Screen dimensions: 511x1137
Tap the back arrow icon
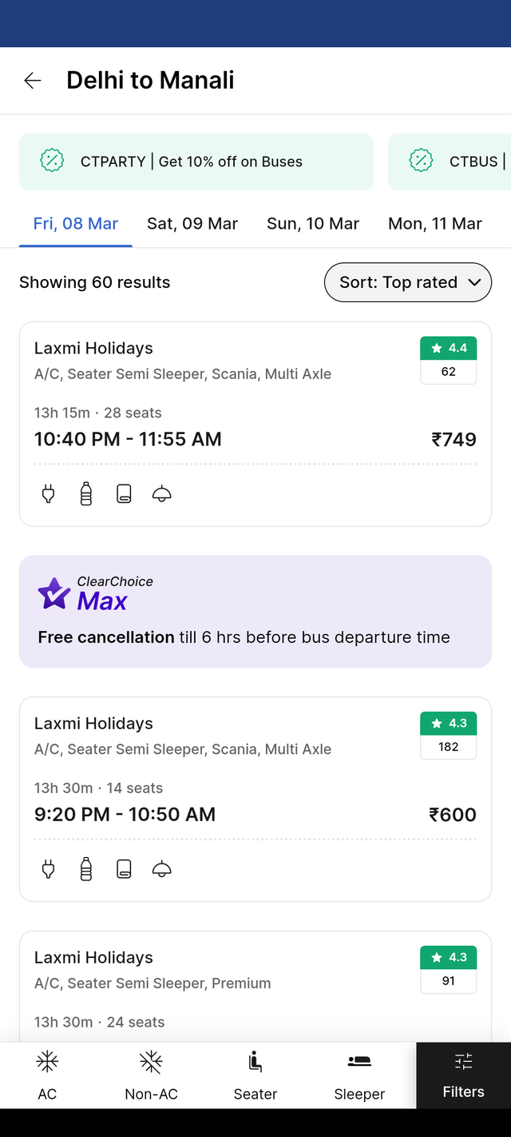tap(32, 80)
